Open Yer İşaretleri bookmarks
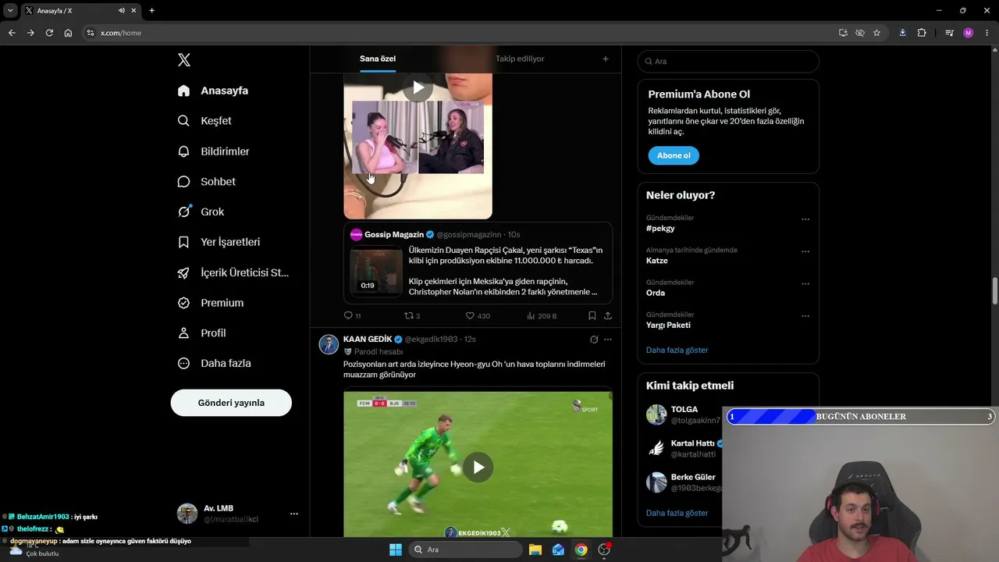Viewport: 999px width, 562px height. [x=219, y=242]
